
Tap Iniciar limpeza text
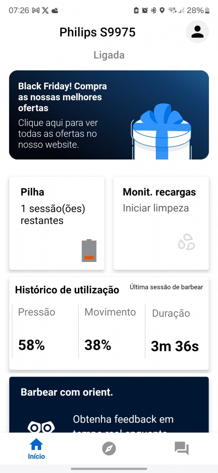click(155, 208)
